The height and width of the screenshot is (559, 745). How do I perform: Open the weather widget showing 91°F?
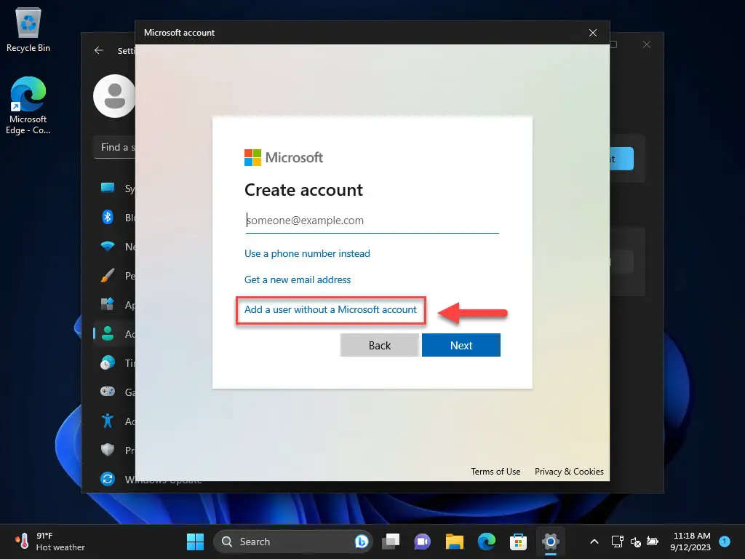pyautogui.click(x=50, y=542)
